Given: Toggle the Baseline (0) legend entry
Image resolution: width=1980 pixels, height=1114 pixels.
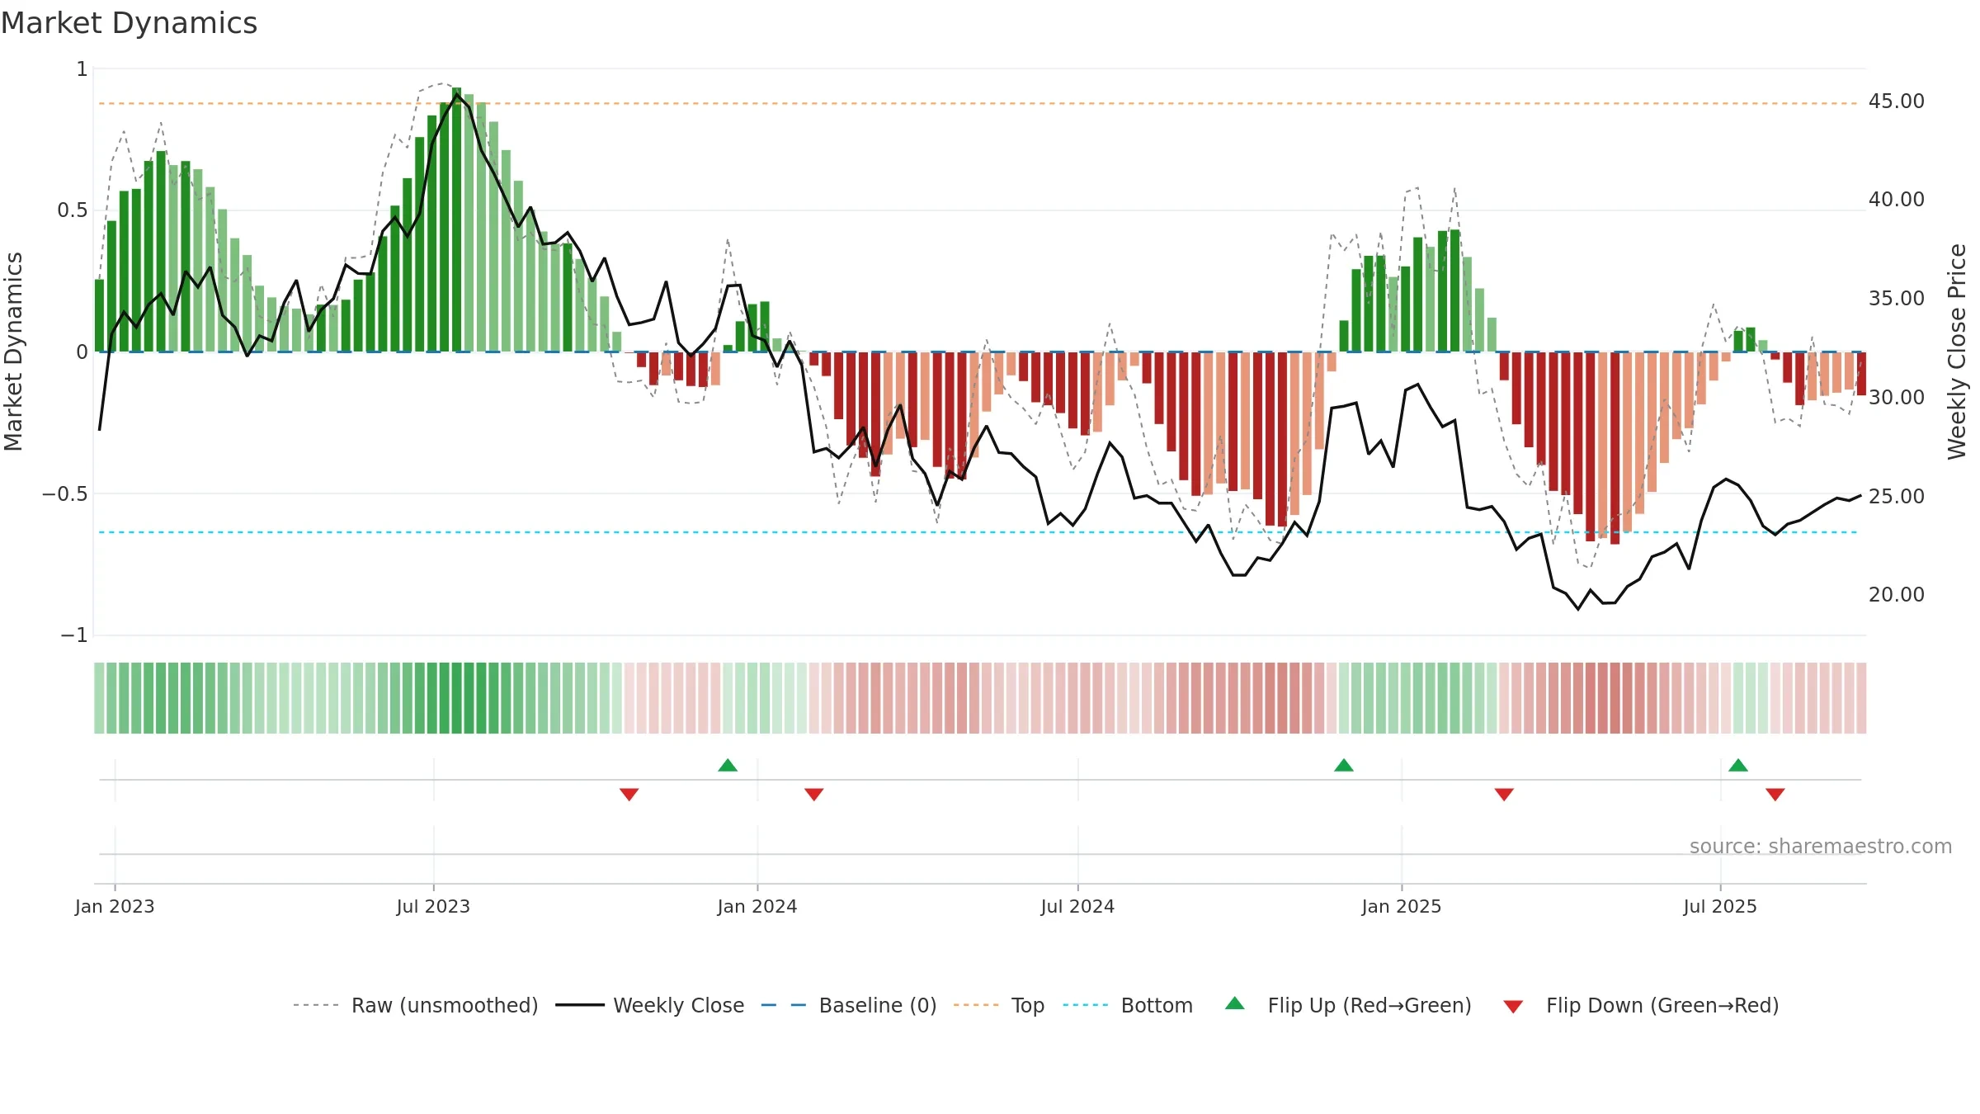Looking at the screenshot, I should click(849, 1005).
